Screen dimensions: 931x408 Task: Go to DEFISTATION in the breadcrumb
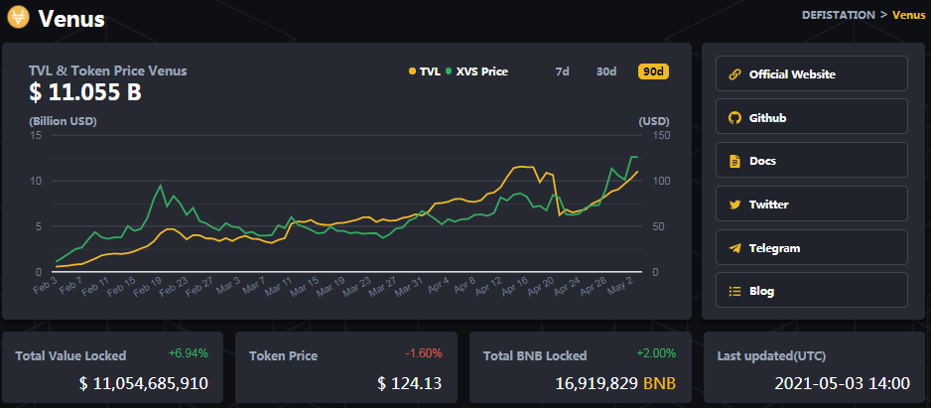point(839,15)
